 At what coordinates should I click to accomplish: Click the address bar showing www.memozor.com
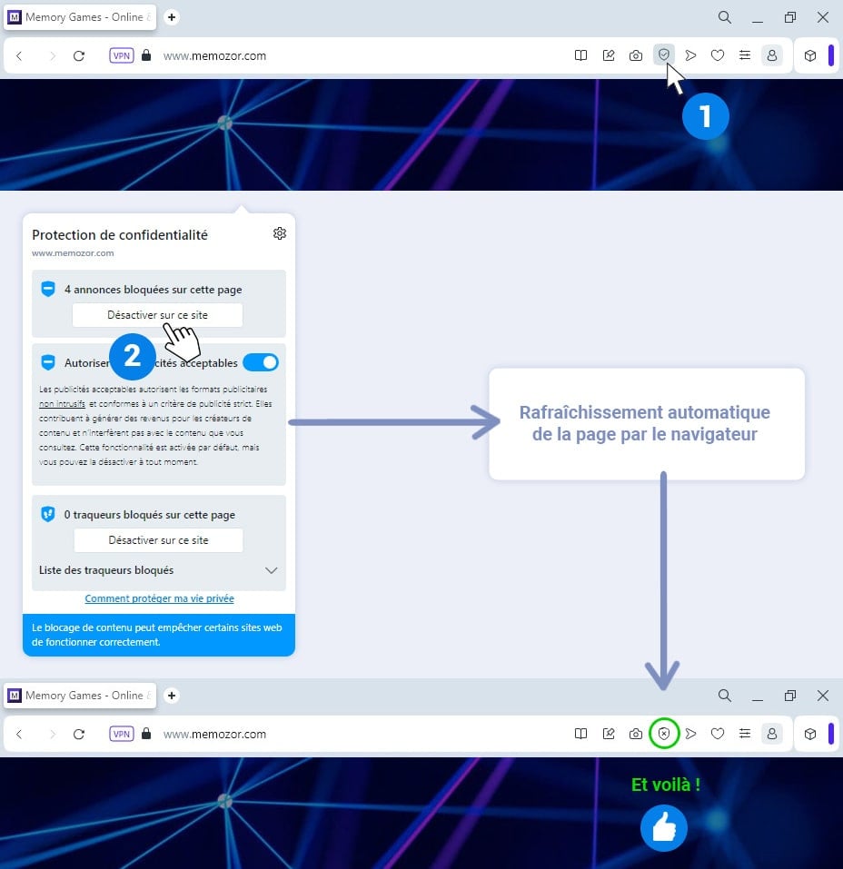(215, 55)
